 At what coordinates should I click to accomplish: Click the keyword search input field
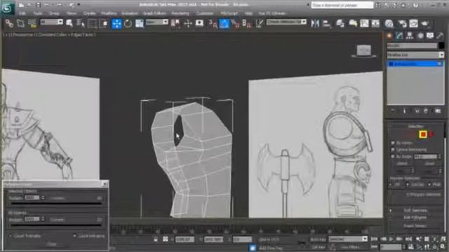click(342, 5)
